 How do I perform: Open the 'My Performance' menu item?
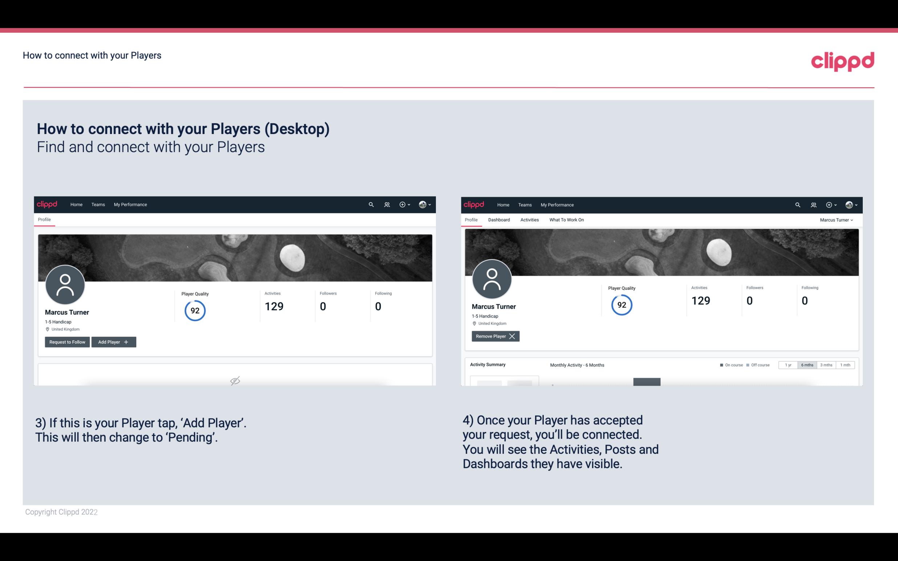[x=129, y=204]
